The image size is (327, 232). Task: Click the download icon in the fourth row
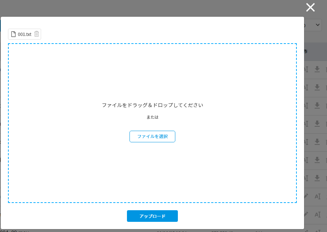click(317, 123)
